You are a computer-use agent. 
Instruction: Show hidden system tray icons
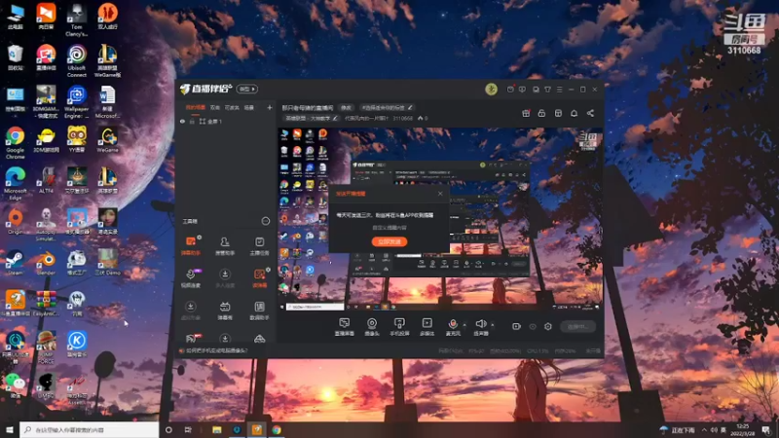tap(704, 430)
